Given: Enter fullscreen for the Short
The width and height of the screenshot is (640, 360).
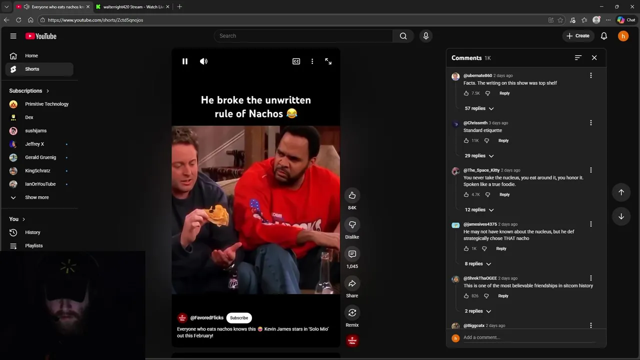Looking at the screenshot, I should (328, 61).
